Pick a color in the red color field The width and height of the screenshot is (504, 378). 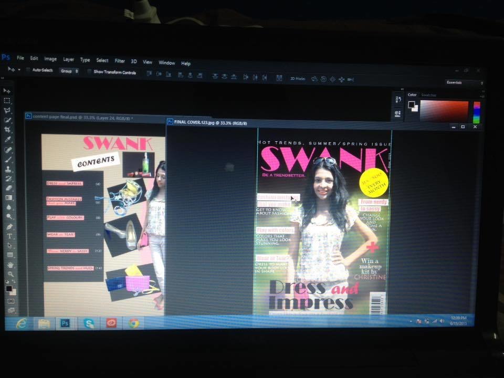[444, 111]
